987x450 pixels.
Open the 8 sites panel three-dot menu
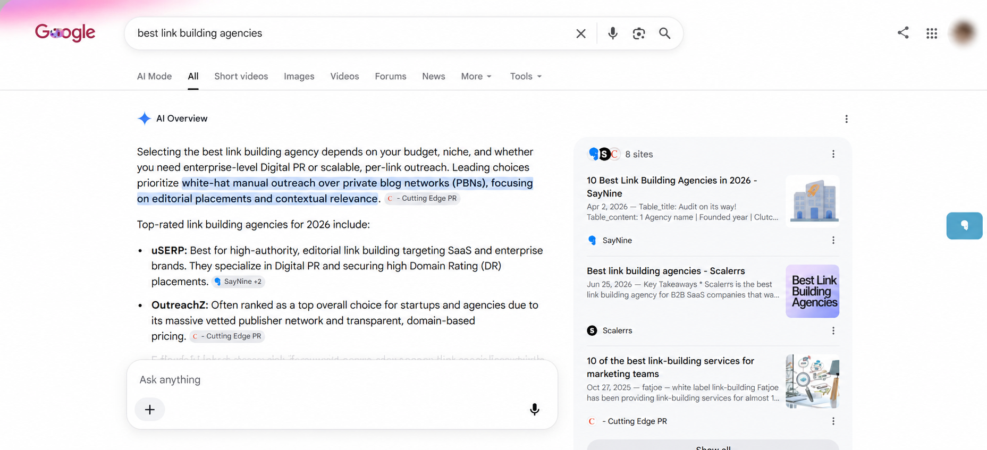(x=833, y=154)
